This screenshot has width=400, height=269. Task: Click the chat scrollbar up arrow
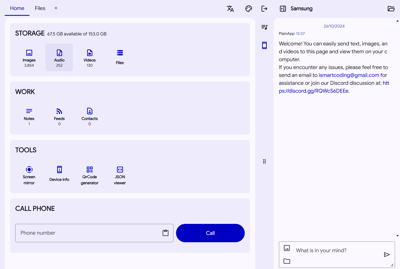click(397, 21)
